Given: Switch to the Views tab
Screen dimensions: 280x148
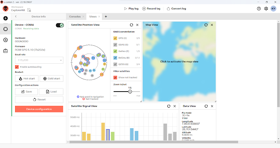Looking at the screenshot, I should 93,16.
